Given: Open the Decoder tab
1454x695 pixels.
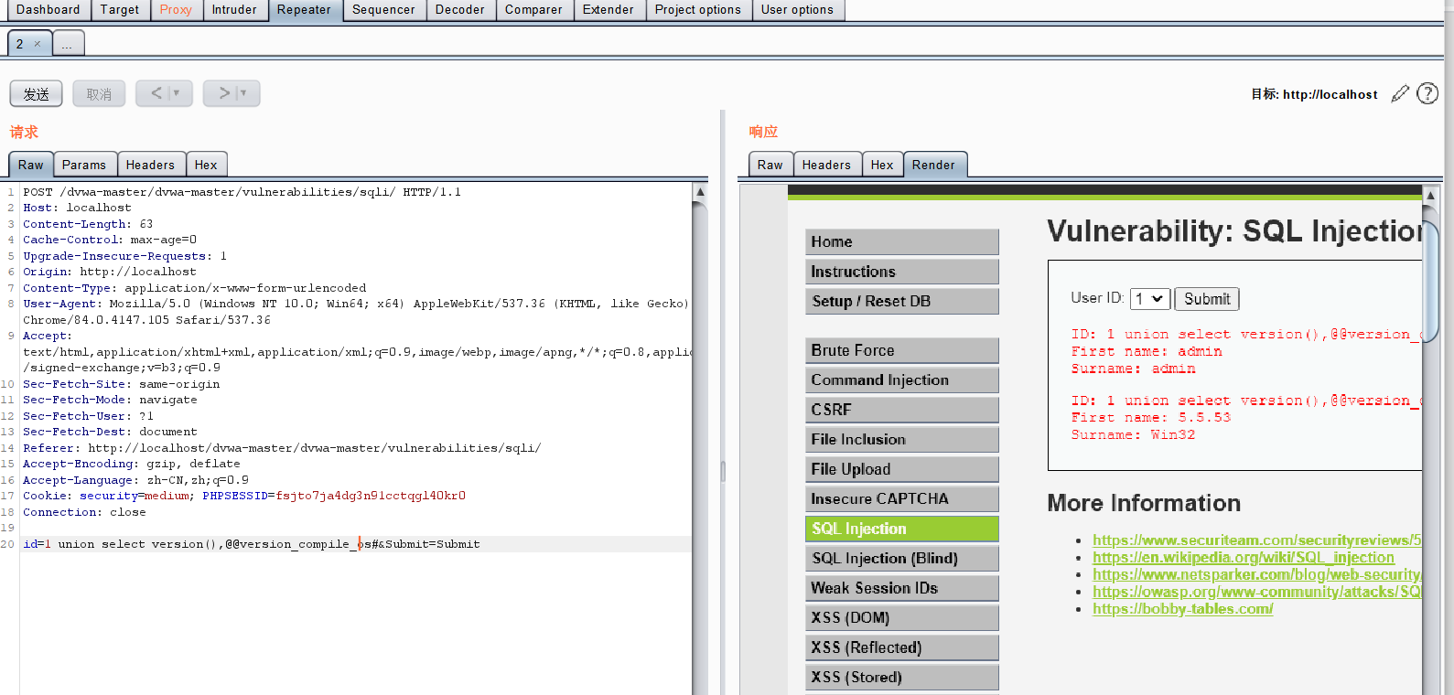Looking at the screenshot, I should (460, 10).
